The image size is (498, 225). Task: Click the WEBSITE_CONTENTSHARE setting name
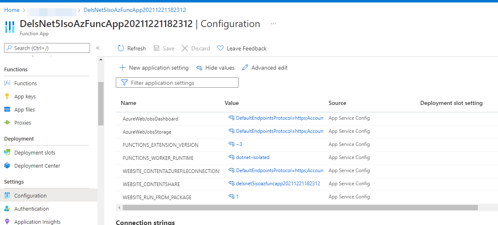[151, 184]
